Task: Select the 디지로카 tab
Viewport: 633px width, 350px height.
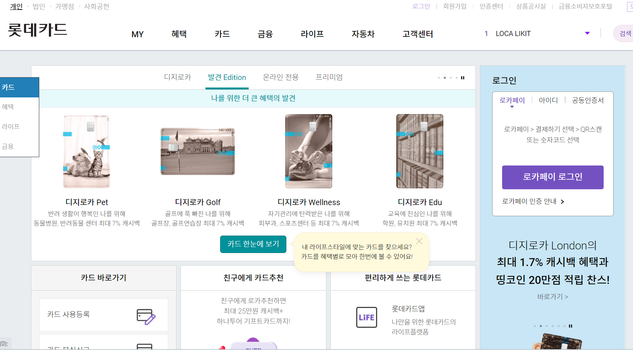Action: coord(177,77)
